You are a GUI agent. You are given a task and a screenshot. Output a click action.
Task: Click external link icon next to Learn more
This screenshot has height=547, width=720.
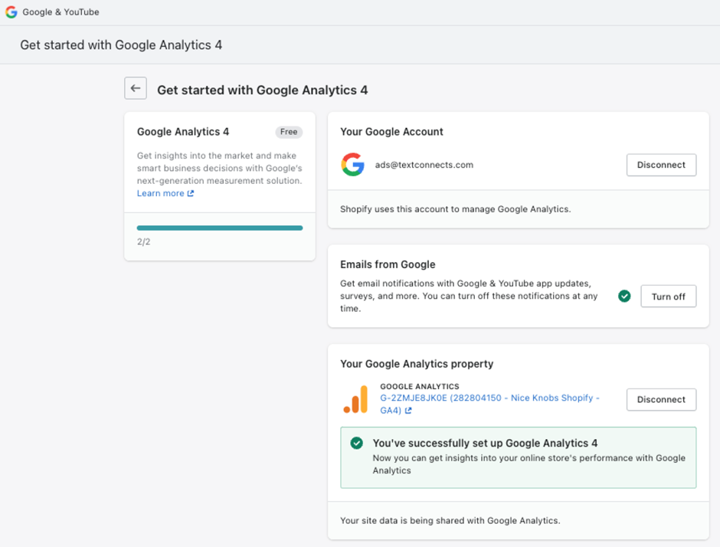[x=191, y=194]
